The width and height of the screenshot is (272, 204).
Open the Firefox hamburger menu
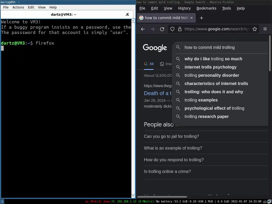tap(265, 29)
